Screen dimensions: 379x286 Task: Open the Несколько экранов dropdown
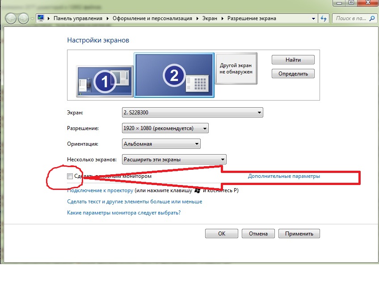pyautogui.click(x=174, y=160)
